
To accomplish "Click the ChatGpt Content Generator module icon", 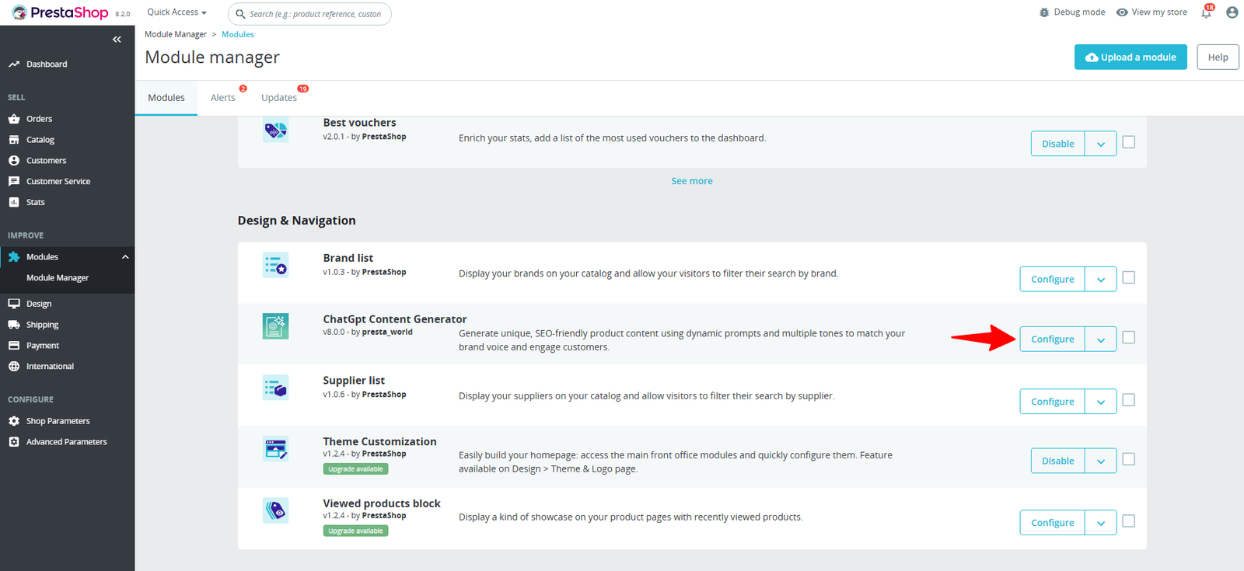I will [x=276, y=326].
